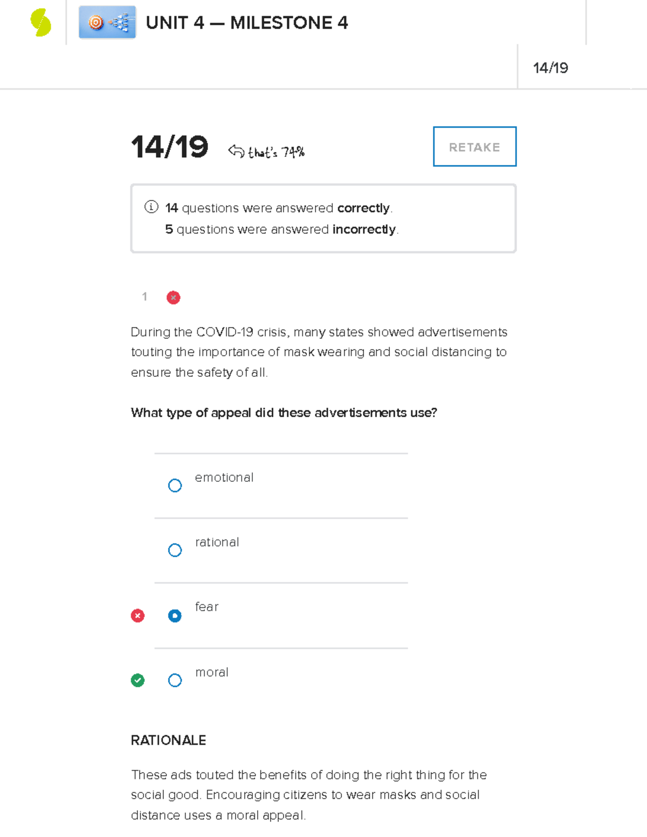Click the questions answered correctly summary text
Image resolution: width=647 pixels, height=837 pixels.
279,208
